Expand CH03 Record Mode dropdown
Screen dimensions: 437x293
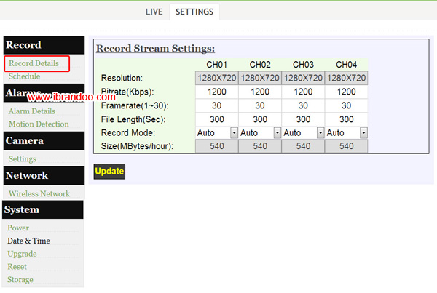(x=320, y=133)
